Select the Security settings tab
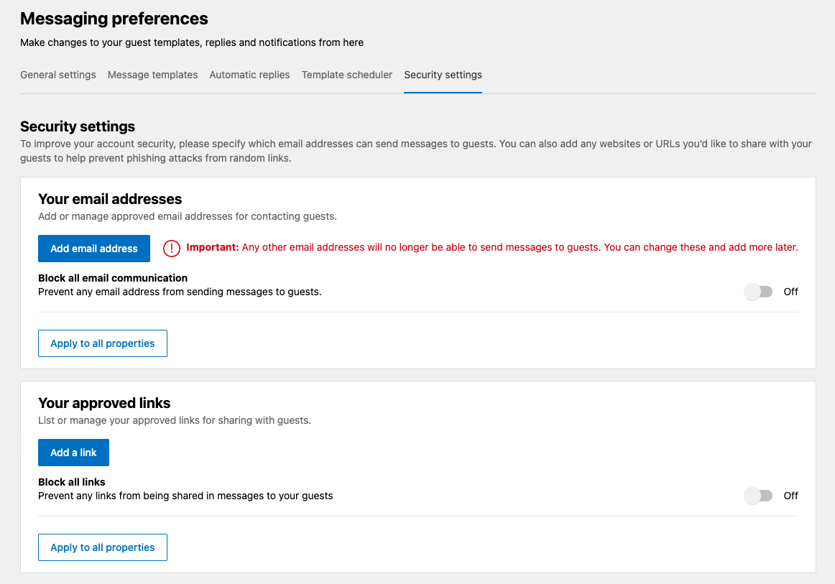Screen dimensions: 835x584 [x=443, y=75]
